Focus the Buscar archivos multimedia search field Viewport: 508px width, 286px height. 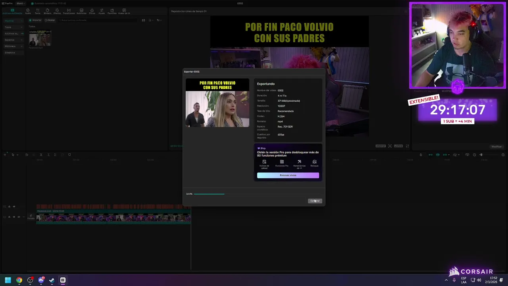click(x=97, y=20)
